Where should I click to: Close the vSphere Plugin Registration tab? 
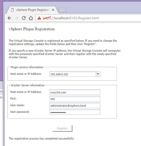click(x=53, y=10)
